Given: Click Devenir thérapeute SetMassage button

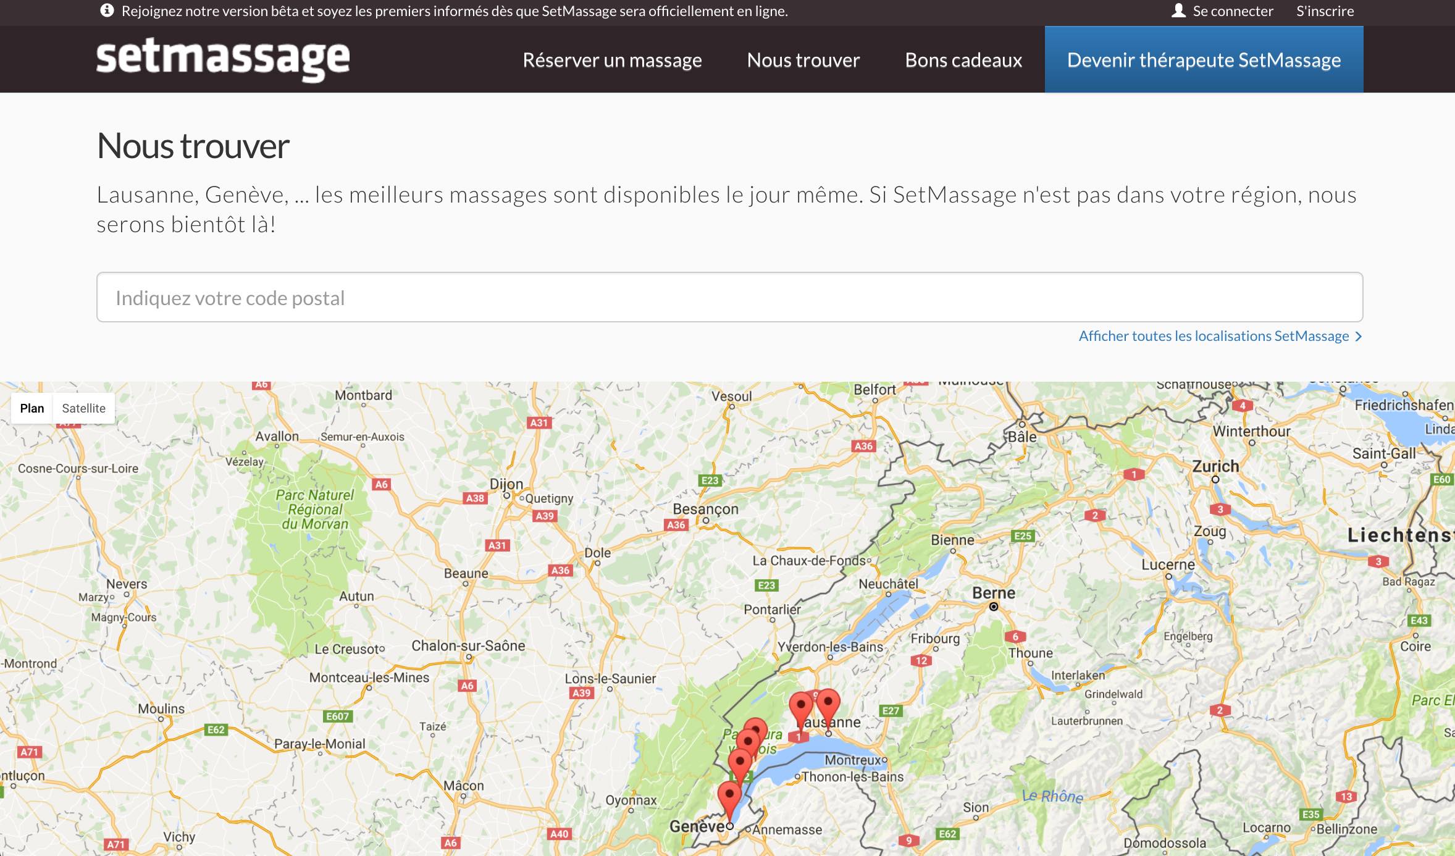Looking at the screenshot, I should click(x=1204, y=60).
